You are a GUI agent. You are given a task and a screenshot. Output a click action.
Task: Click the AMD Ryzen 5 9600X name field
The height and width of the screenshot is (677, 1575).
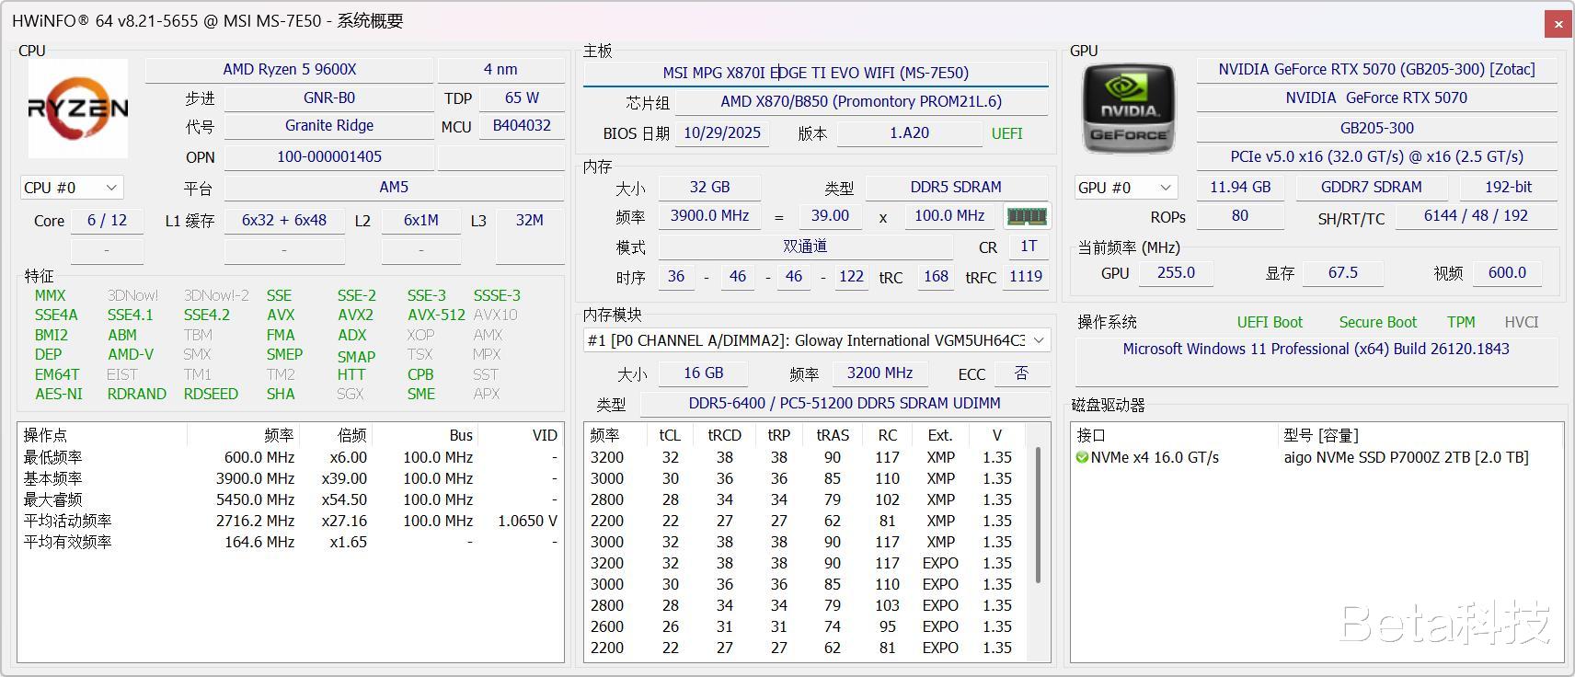point(289,70)
